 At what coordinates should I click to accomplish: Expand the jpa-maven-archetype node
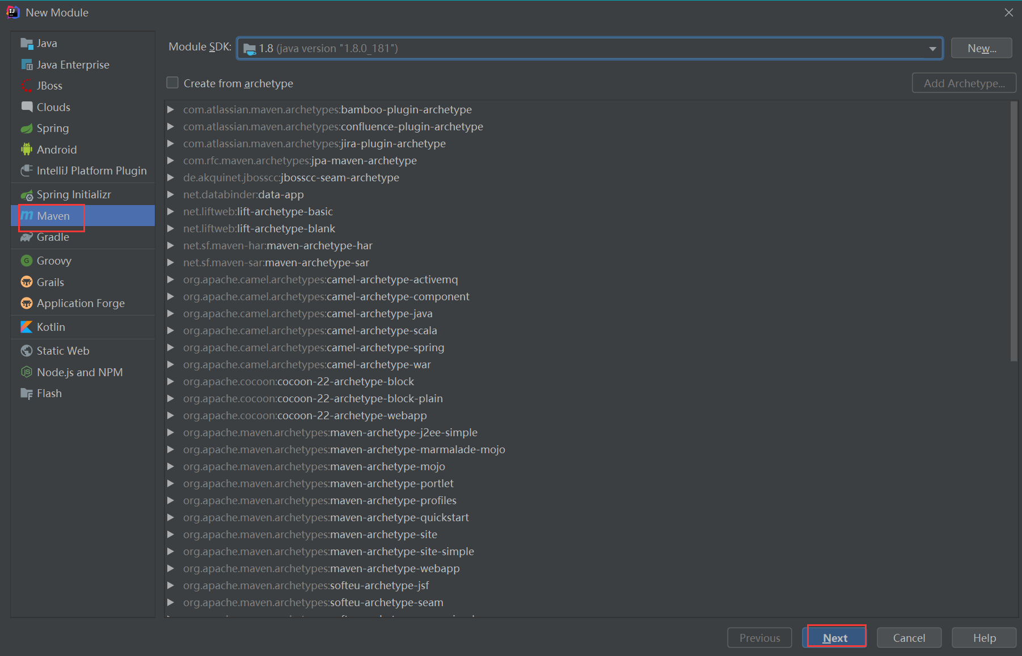coord(171,160)
